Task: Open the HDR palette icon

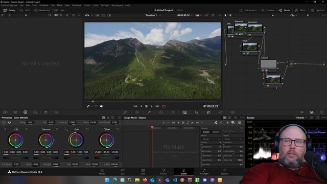Action: pyautogui.click(x=35, y=112)
